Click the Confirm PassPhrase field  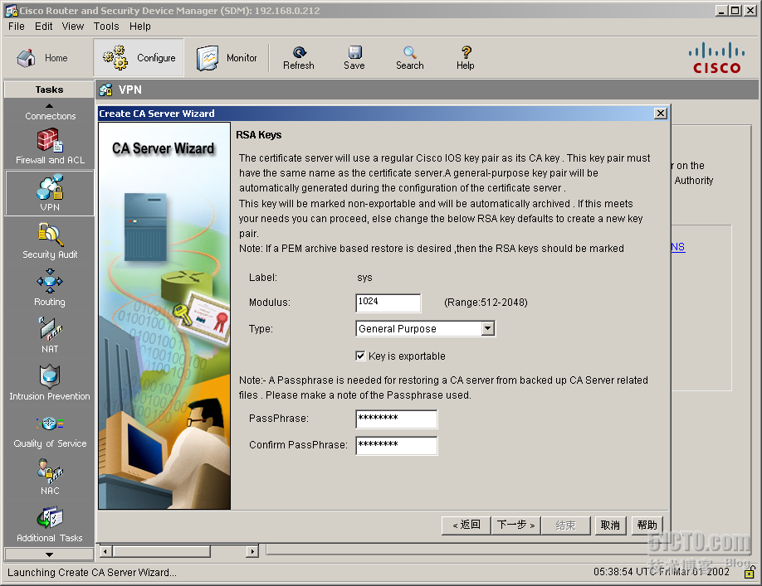[x=397, y=445]
